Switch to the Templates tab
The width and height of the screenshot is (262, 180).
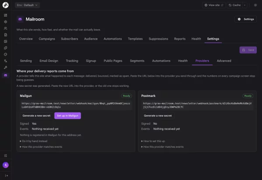coord(135,39)
